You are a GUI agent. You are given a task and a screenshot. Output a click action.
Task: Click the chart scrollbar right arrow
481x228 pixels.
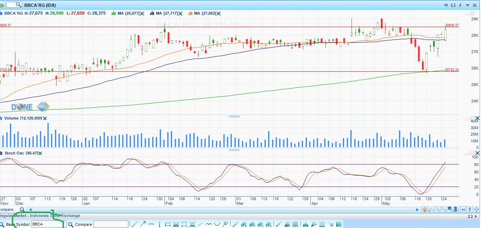click(417, 210)
